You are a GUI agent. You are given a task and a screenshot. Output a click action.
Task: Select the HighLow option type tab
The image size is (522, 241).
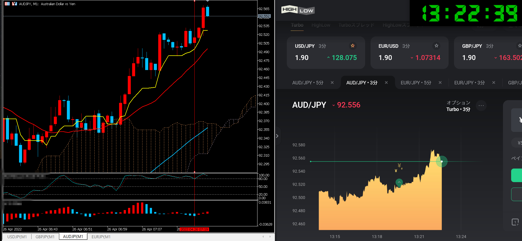coord(321,25)
